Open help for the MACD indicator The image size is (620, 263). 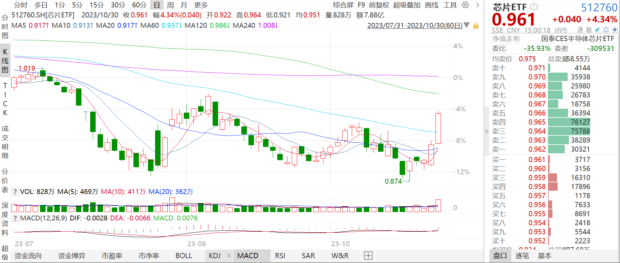(x=15, y=218)
